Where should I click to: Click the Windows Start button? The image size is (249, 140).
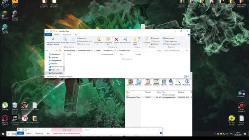(3, 134)
